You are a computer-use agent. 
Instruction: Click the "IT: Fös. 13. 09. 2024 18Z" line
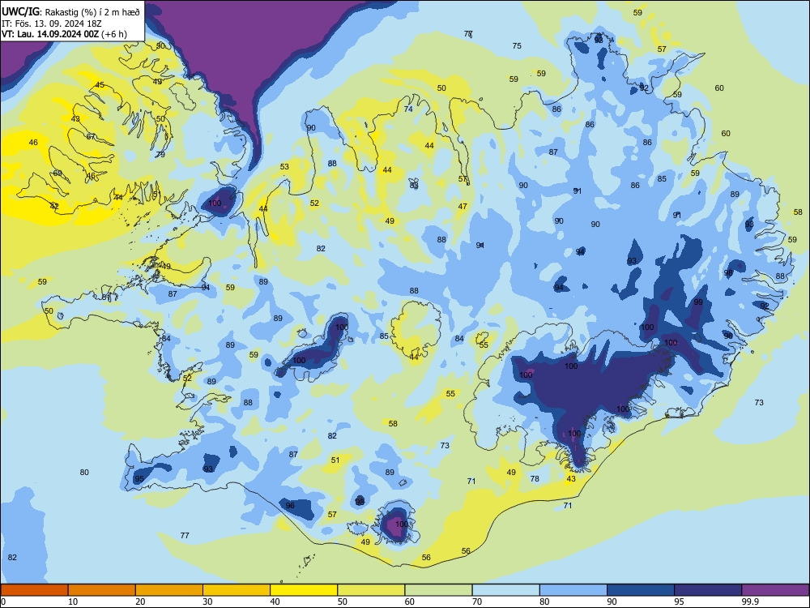(52, 24)
